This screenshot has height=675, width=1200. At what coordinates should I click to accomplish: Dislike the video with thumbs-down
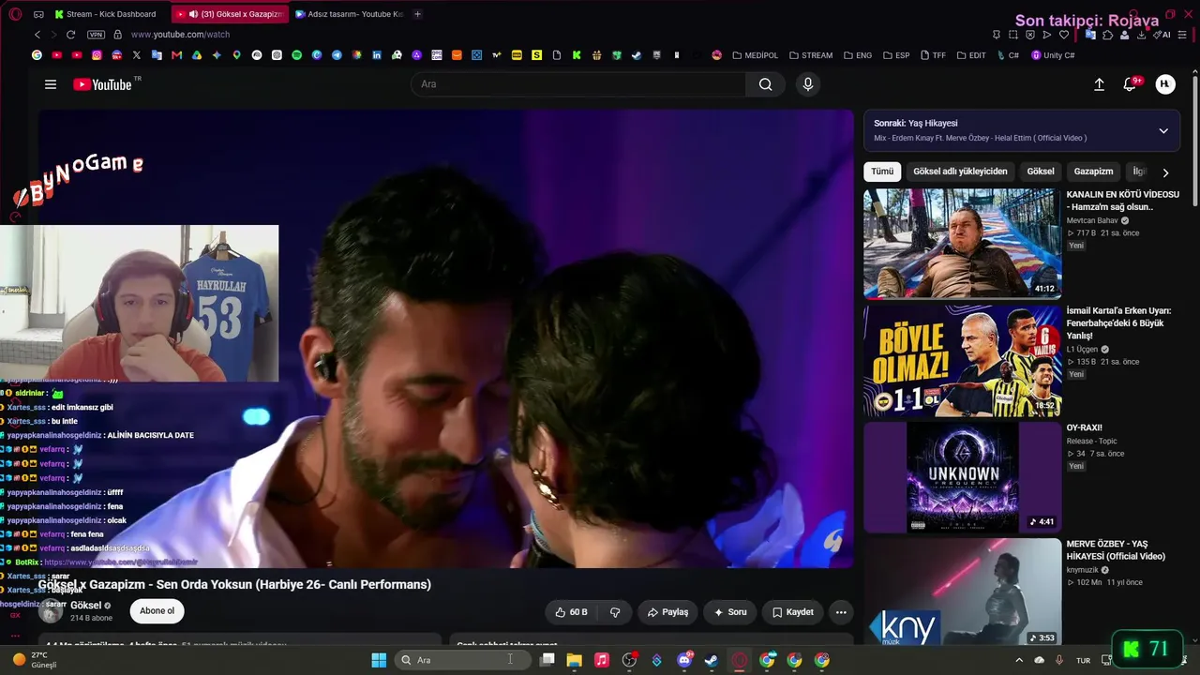point(615,612)
